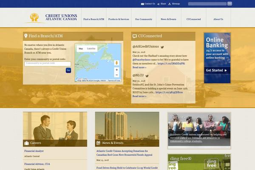The image size is (255, 170).
Task: Click Get Started on Online Banking banner
Action: click(216, 70)
